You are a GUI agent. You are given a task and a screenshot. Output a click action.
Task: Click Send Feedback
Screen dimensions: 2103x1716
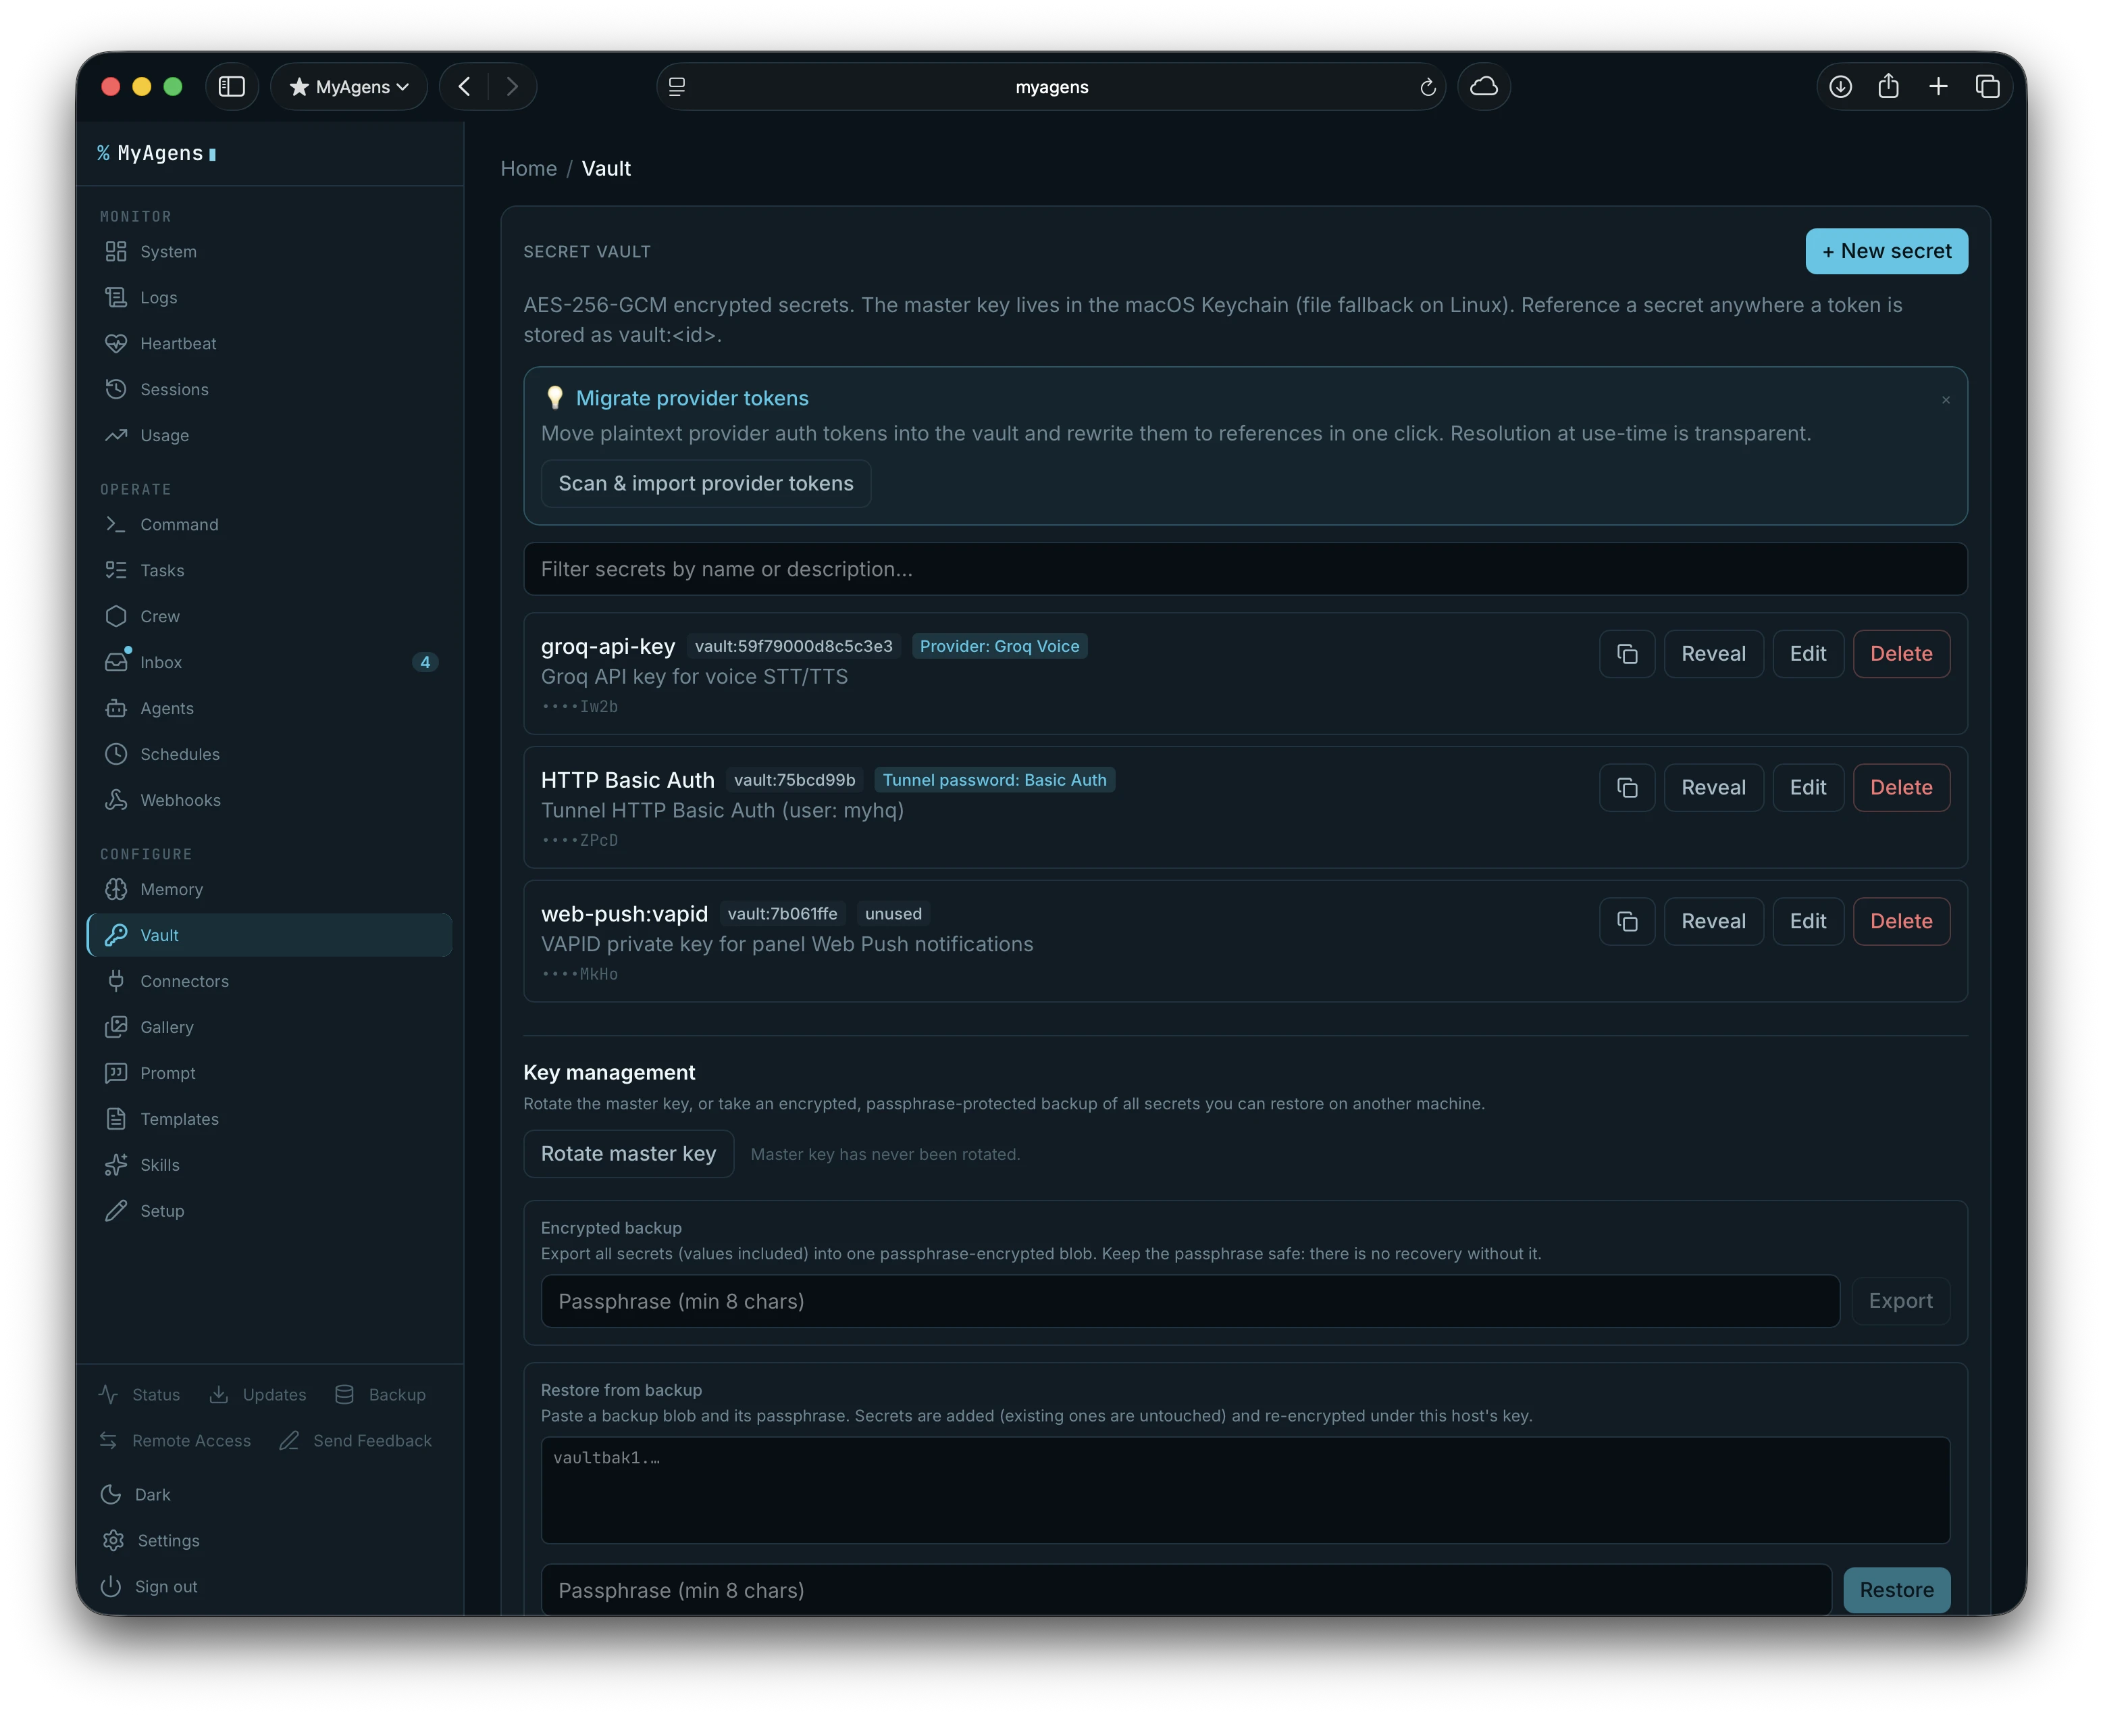(356, 1440)
